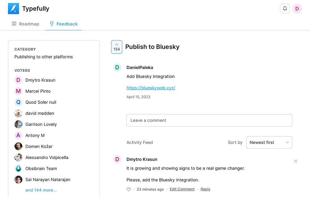310x197 pixels.
Task: Show the and 144 more voters link
Action: [x=41, y=190]
